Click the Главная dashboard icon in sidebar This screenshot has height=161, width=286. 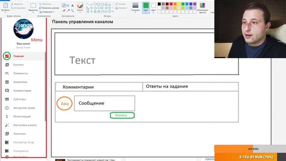[x=7, y=56]
